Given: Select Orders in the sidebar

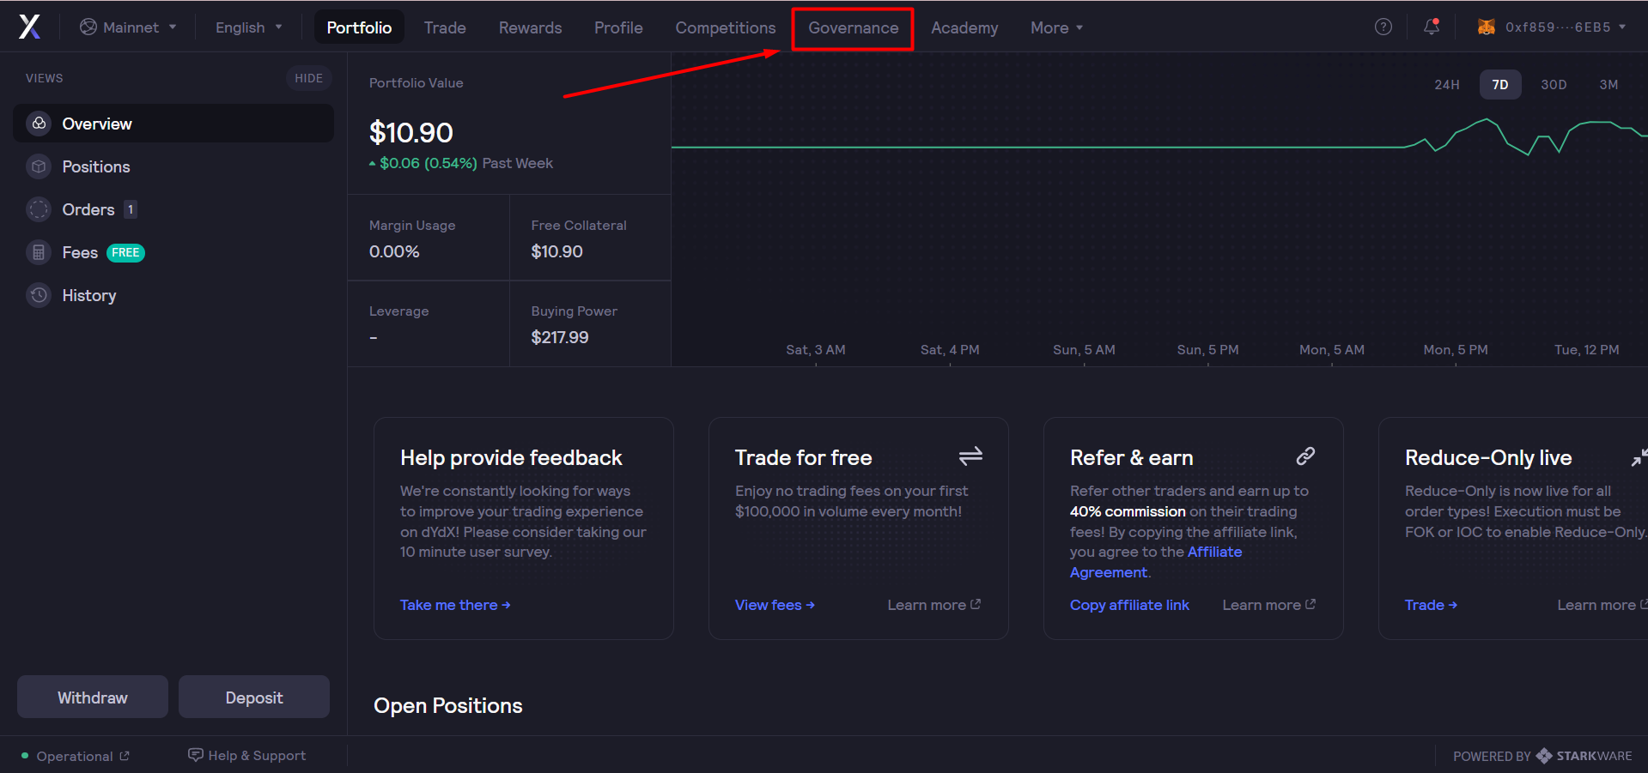Looking at the screenshot, I should click(173, 209).
